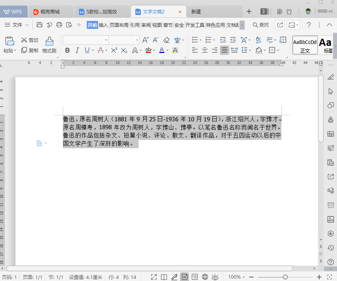Screen dimensions: 337x281
Task: Click the Paste clipboard icon
Action: click(9, 41)
